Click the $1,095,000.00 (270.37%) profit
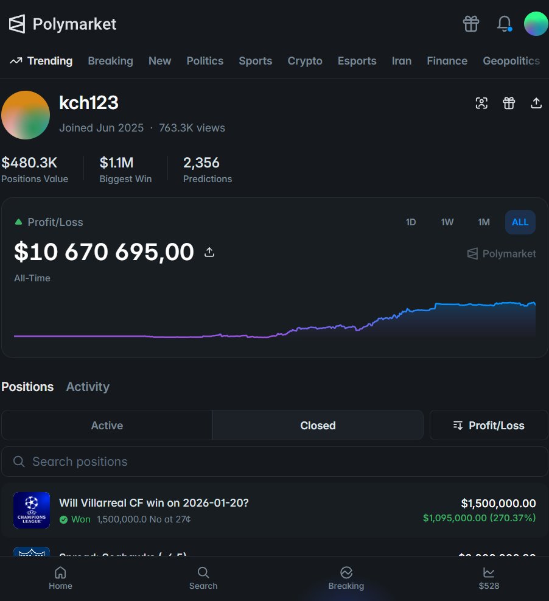 pyautogui.click(x=479, y=518)
